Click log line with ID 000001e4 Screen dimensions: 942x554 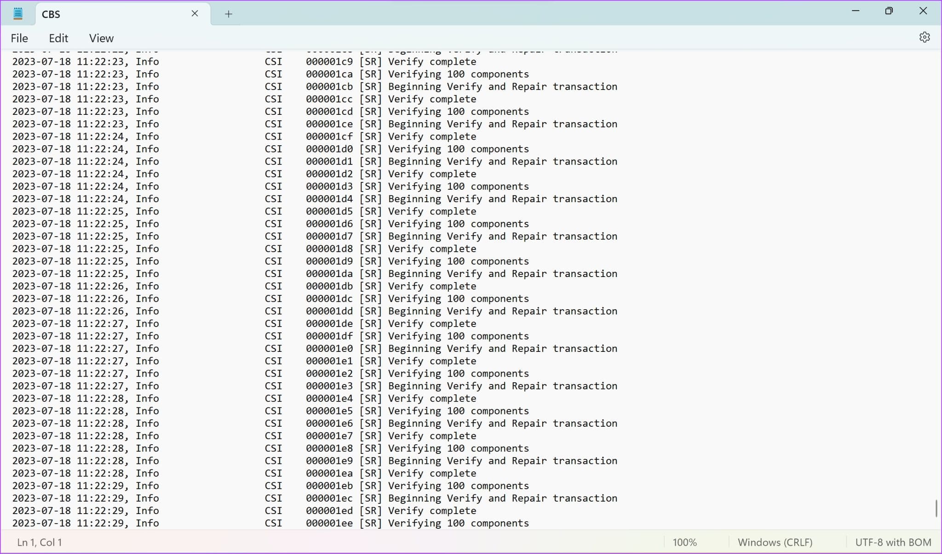[244, 398]
